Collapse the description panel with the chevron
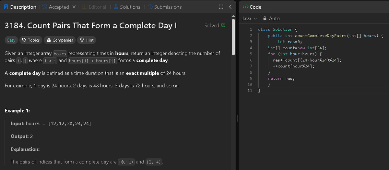This screenshot has width=389, height=170. coord(230,7)
